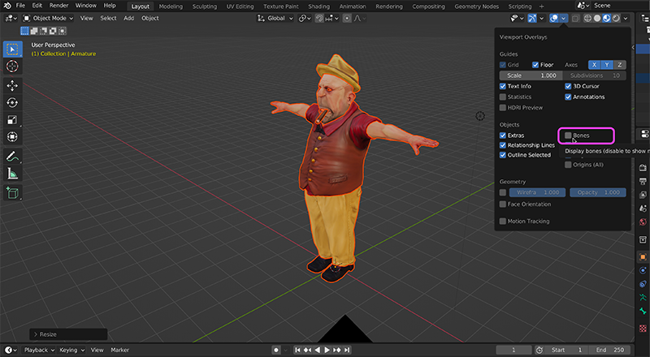
Task: Enable Face Orientation checkbox
Action: [x=502, y=204]
